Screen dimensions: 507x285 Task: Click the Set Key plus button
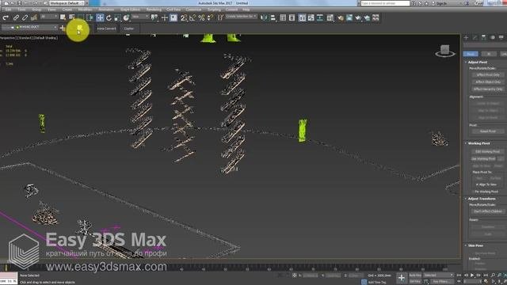[x=401, y=278]
